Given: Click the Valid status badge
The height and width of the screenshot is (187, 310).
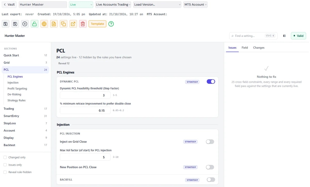Looking at the screenshot, I should [x=298, y=36].
